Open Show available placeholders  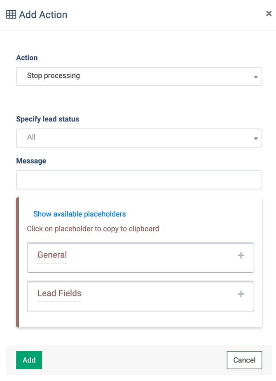79,214
